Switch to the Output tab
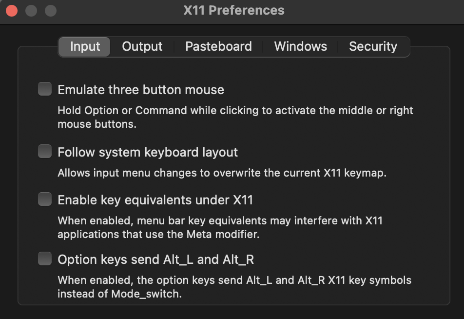Image resolution: width=464 pixels, height=319 pixels. point(142,46)
